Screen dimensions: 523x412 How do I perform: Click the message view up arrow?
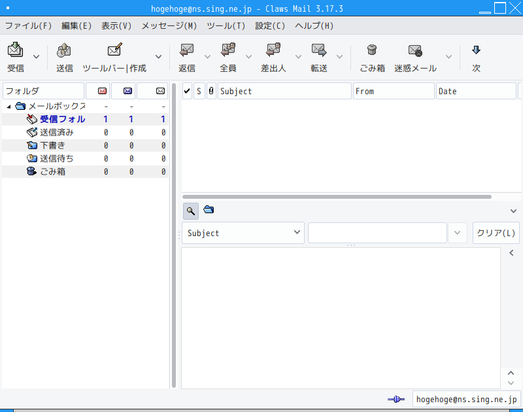(x=511, y=373)
